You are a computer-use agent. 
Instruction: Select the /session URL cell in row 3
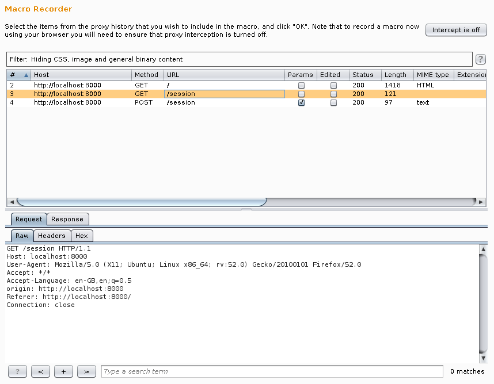tap(224, 94)
